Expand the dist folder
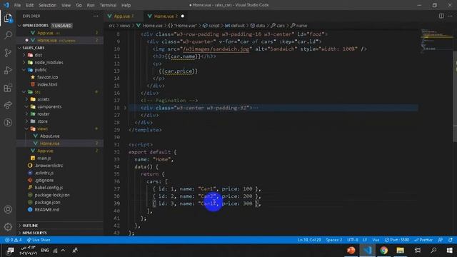The height and width of the screenshot is (257, 457). [x=38, y=55]
